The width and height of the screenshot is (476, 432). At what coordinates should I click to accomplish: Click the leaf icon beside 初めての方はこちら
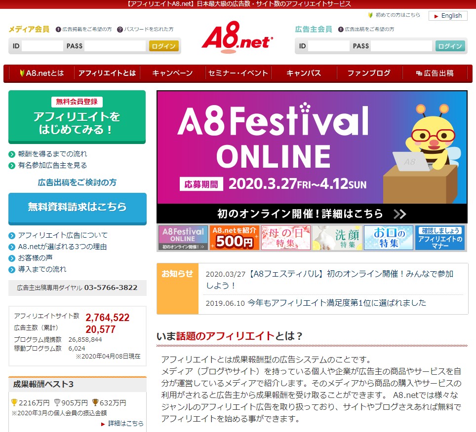[x=370, y=15]
